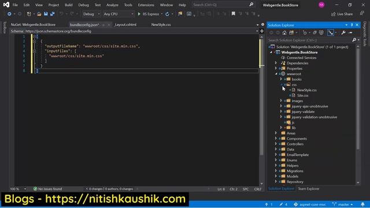
Task: Start IIS Express with the green play button
Action: [x=139, y=14]
